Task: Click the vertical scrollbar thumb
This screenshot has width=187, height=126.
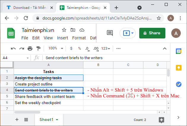Action: (x=168, y=73)
